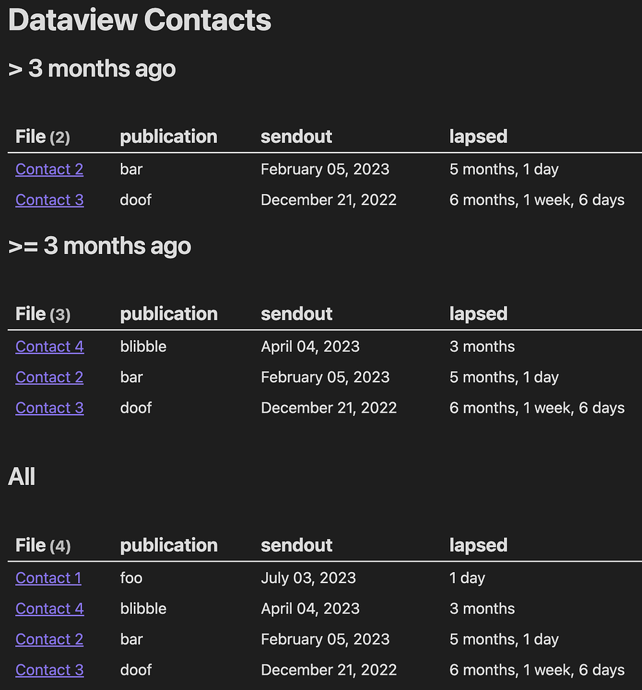Viewport: 642px width, 690px height.
Task: Click the publication column header of the first table
Action: tap(168, 136)
